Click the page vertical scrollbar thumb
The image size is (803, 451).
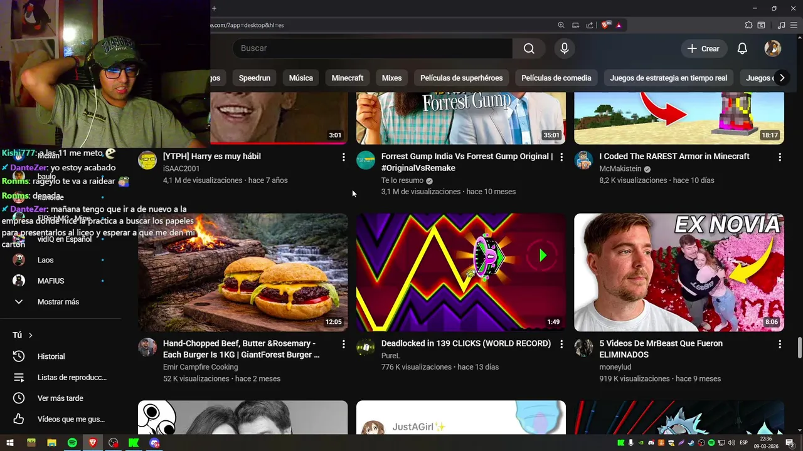[x=799, y=348]
